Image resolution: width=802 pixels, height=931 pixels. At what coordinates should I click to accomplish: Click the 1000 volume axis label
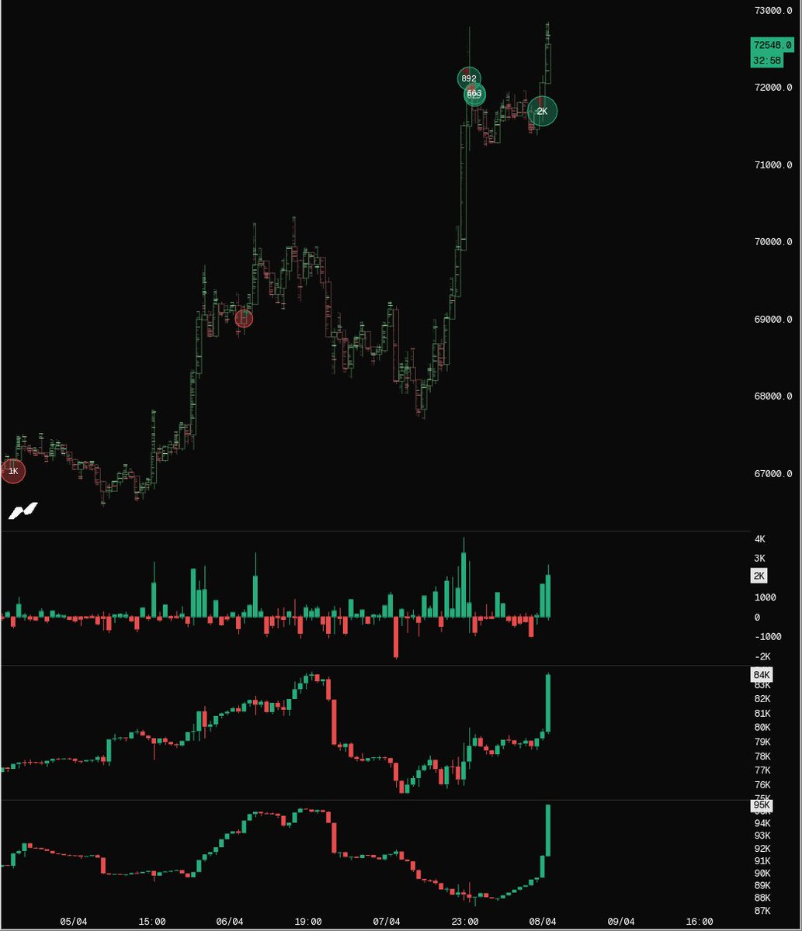(x=765, y=597)
